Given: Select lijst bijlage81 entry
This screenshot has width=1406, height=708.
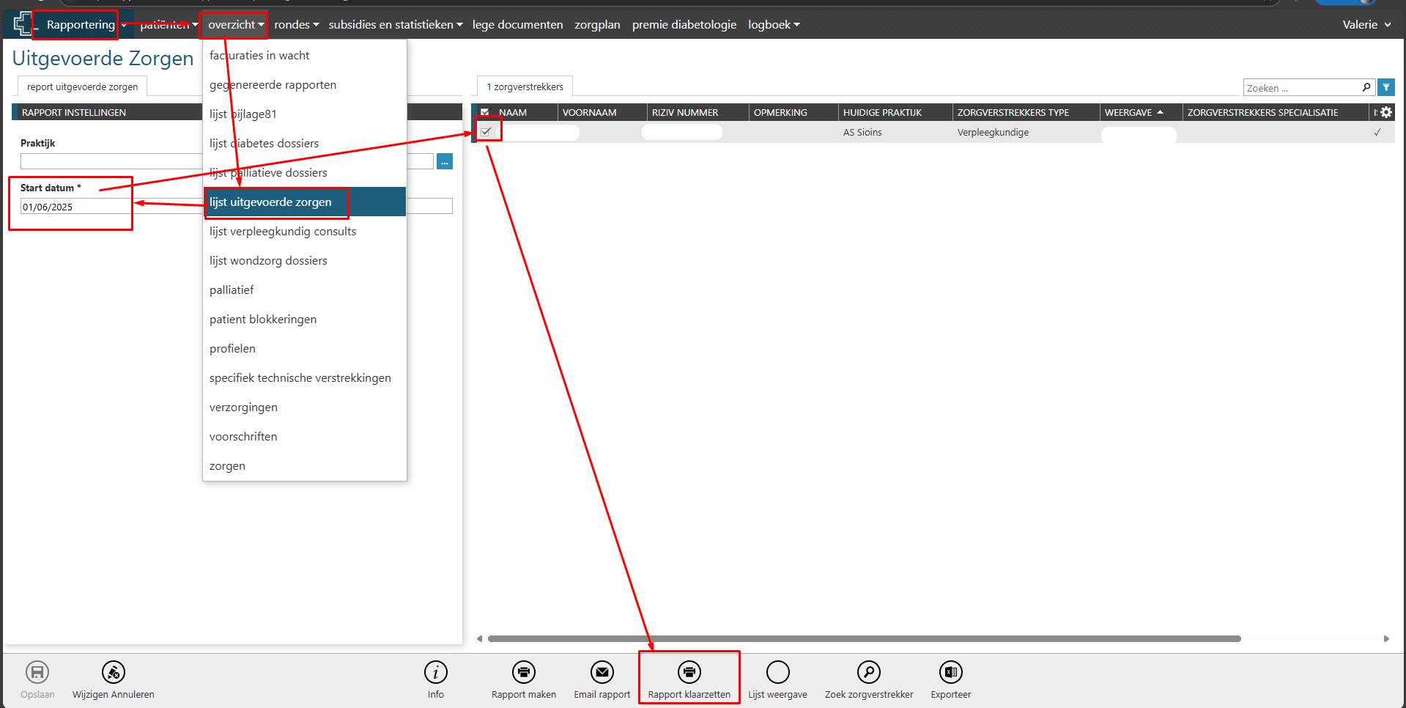Looking at the screenshot, I should pyautogui.click(x=304, y=114).
